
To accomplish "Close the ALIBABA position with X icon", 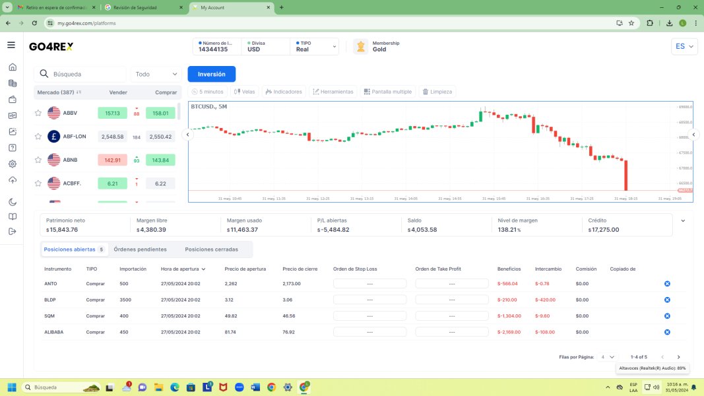I will click(667, 332).
